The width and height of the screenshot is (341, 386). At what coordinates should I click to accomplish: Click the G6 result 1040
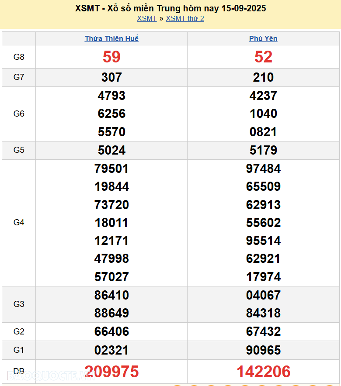263,114
